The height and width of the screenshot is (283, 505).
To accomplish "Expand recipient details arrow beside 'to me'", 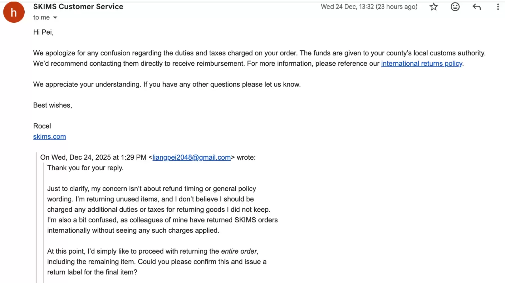I will [55, 18].
